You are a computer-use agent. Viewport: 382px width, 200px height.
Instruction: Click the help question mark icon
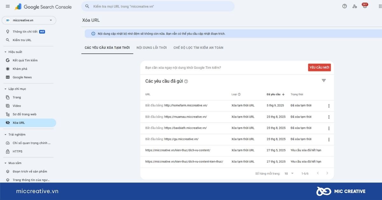[344, 6]
